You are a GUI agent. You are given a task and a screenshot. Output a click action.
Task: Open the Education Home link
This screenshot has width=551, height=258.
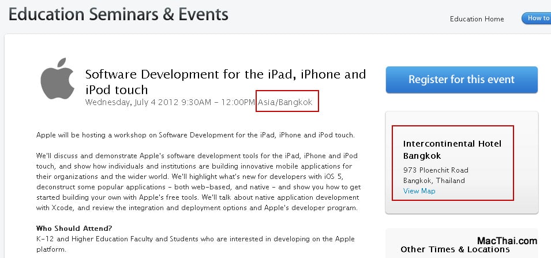pos(477,19)
